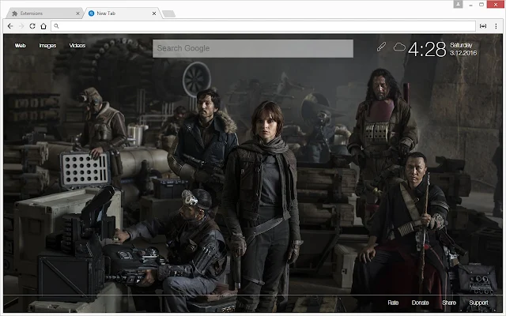
Task: Click the extension icon beside the address bar
Action: click(x=483, y=26)
